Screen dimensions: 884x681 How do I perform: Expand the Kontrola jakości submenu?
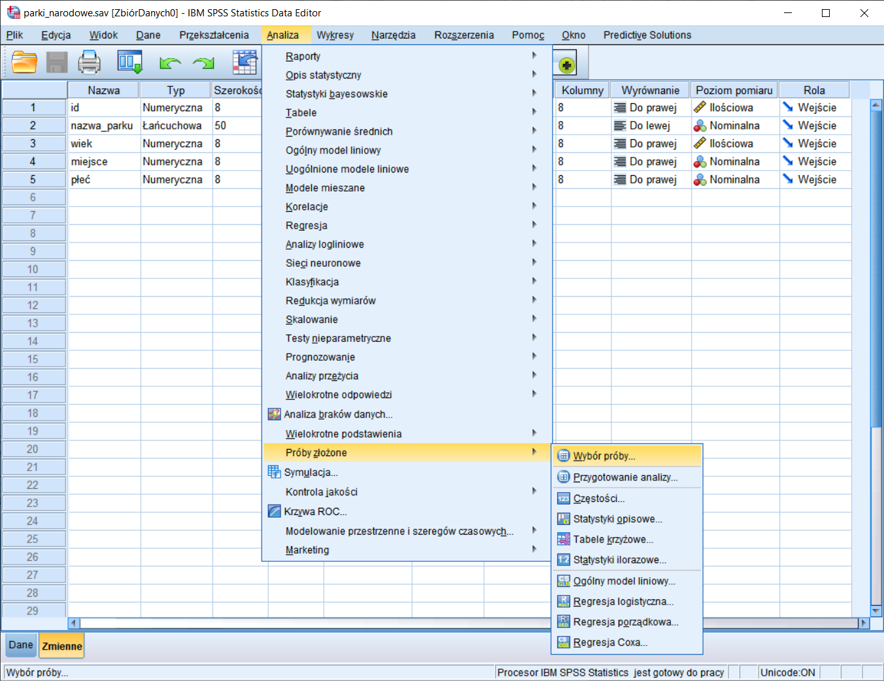[x=407, y=492]
